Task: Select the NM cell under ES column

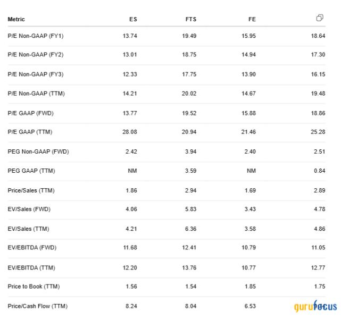Action: pos(132,171)
